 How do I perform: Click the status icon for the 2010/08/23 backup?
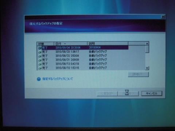(x=40, y=52)
